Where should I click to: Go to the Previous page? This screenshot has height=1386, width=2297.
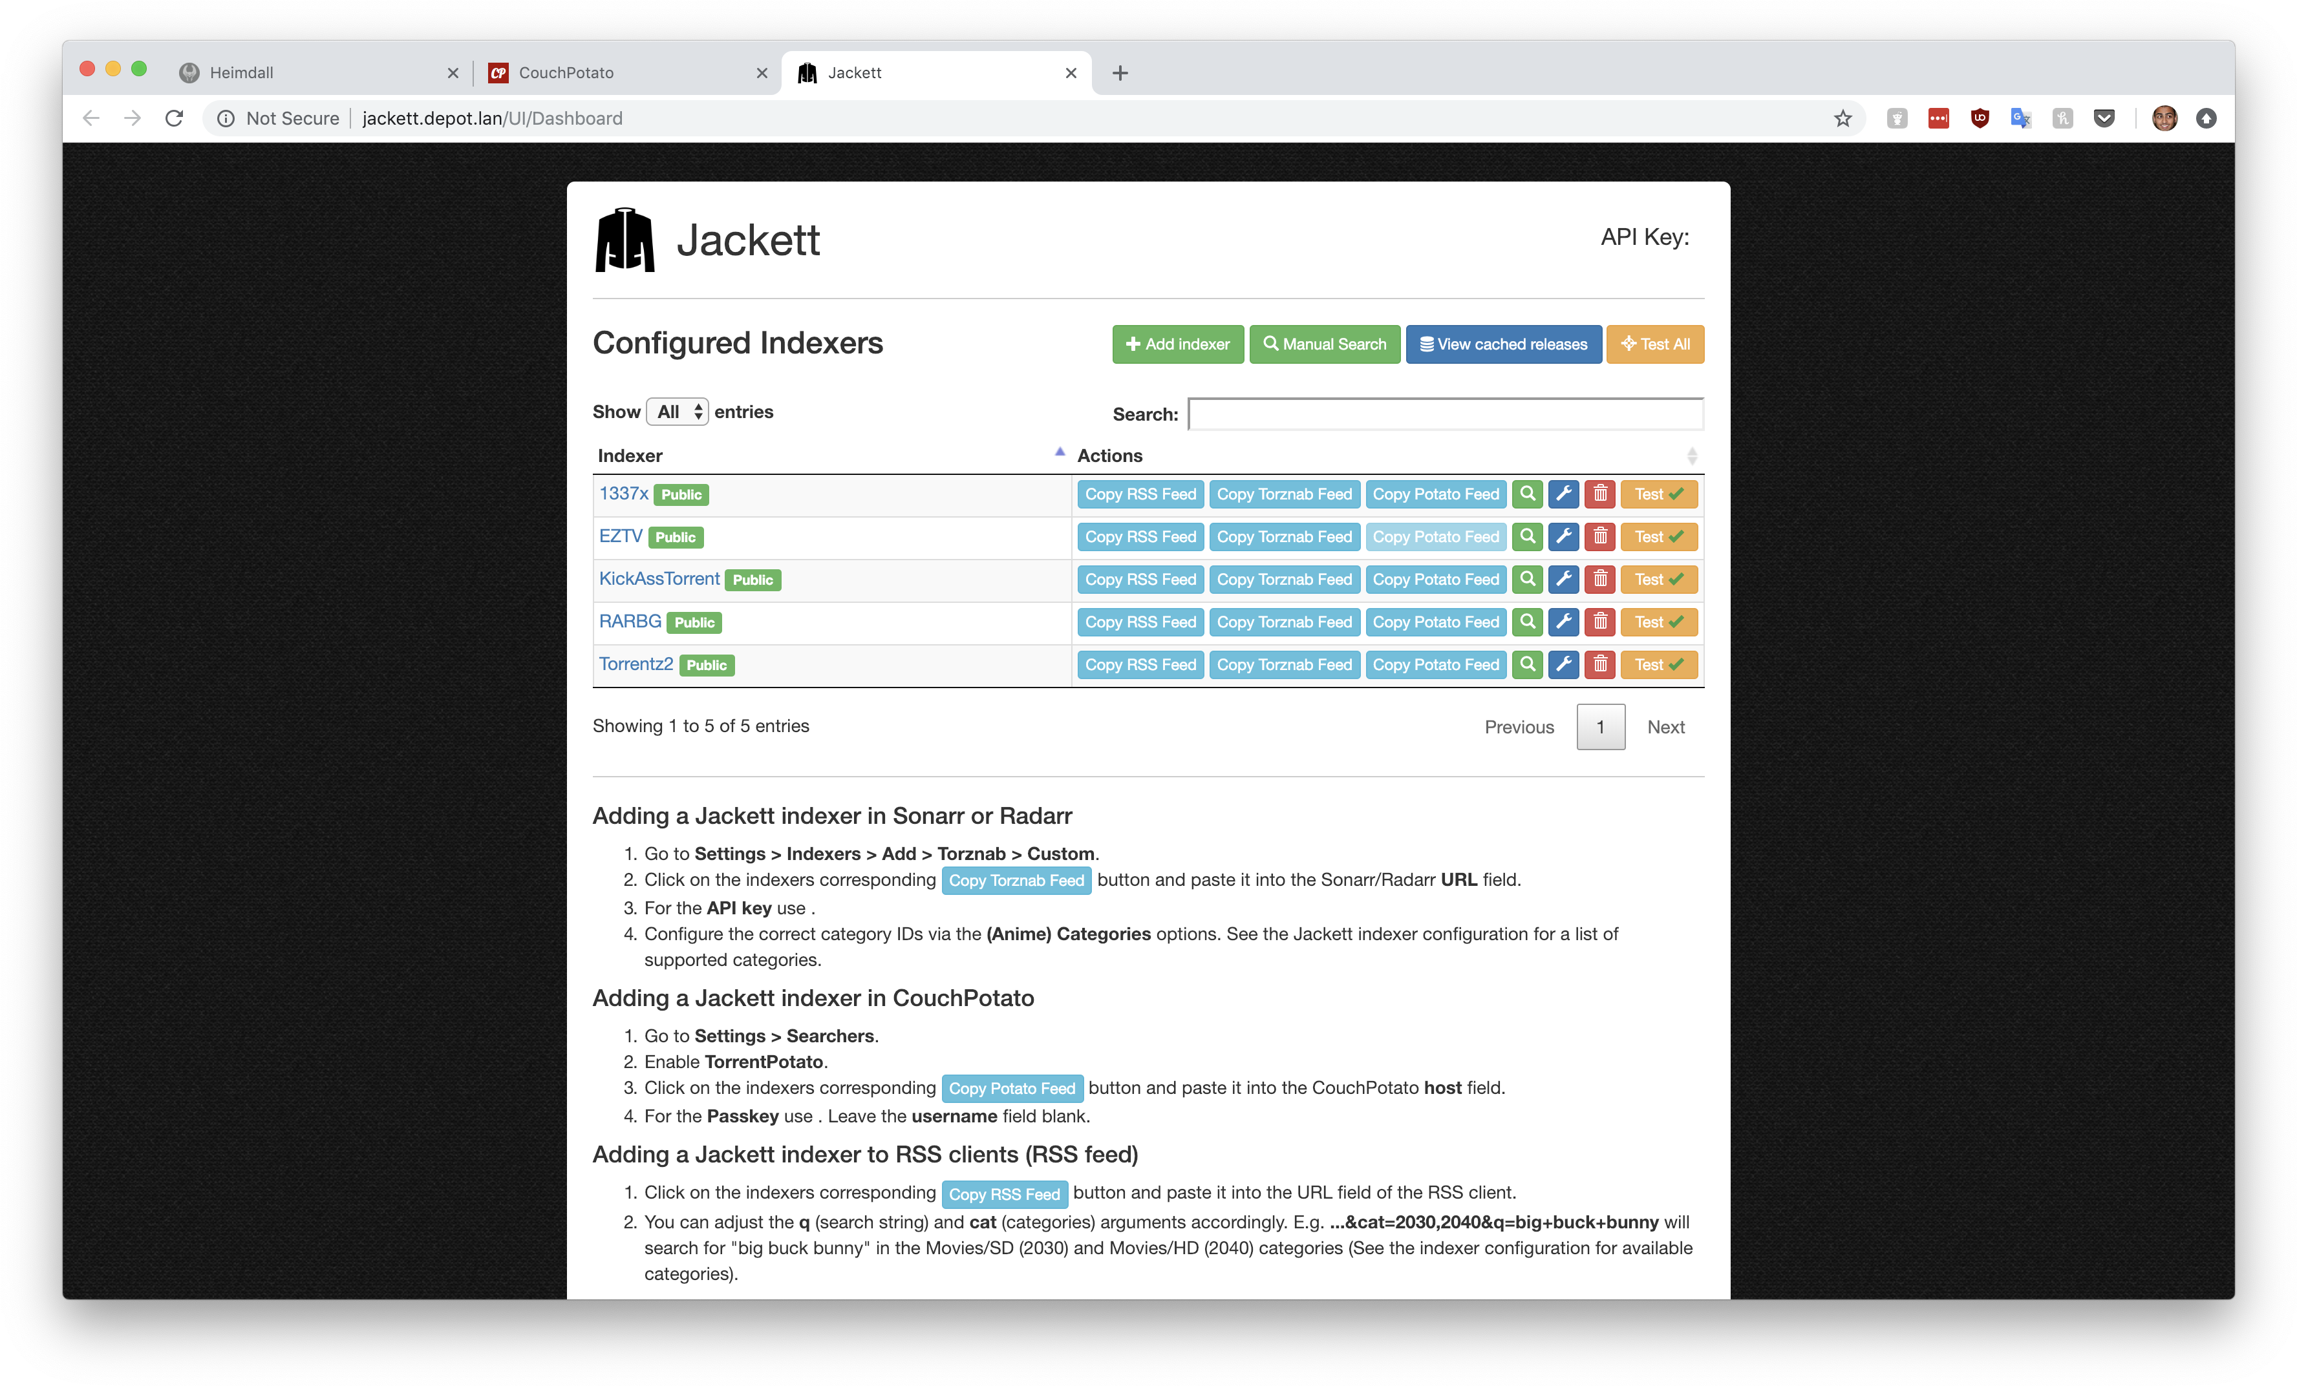pos(1519,728)
